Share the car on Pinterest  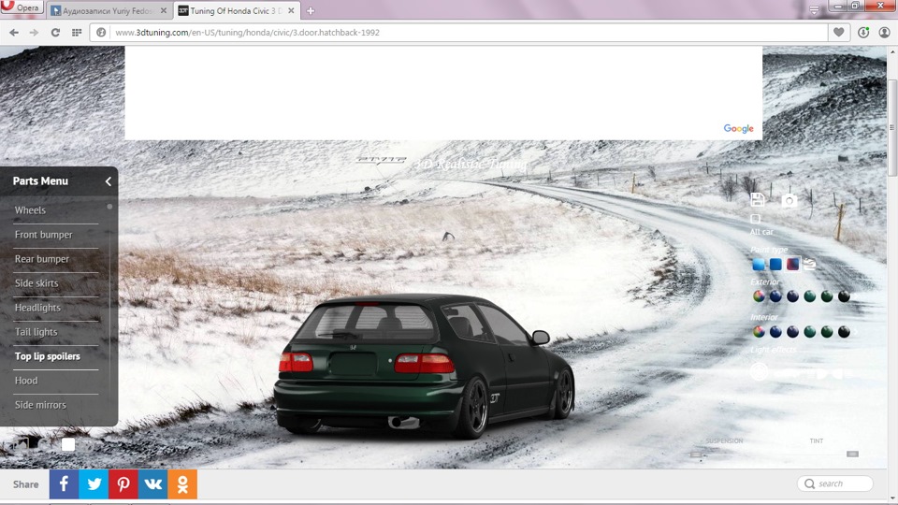click(x=123, y=483)
